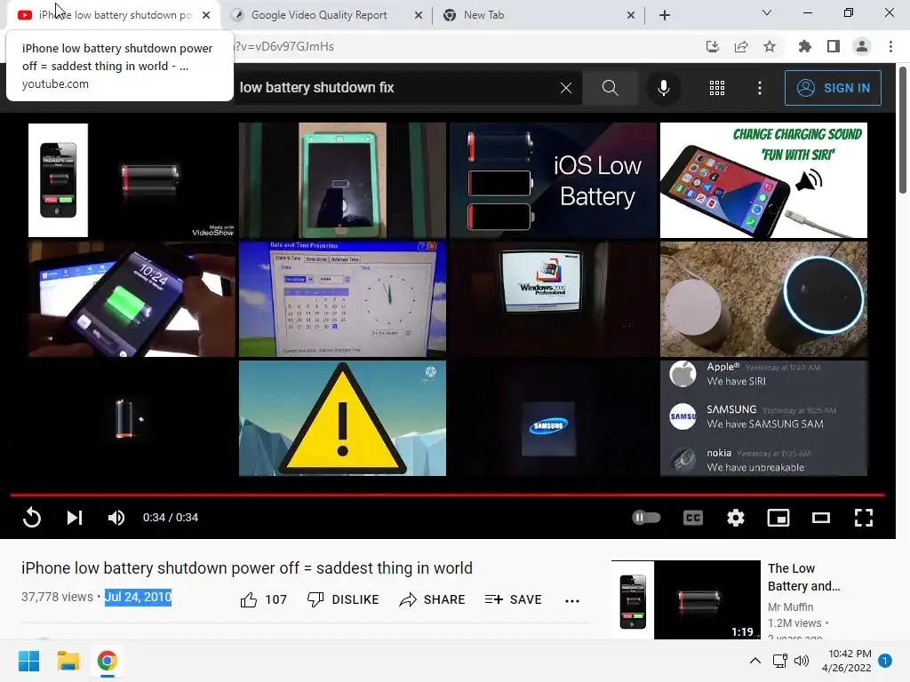The width and height of the screenshot is (910, 682).
Task: Mute the video volume speaker icon
Action: (x=116, y=518)
